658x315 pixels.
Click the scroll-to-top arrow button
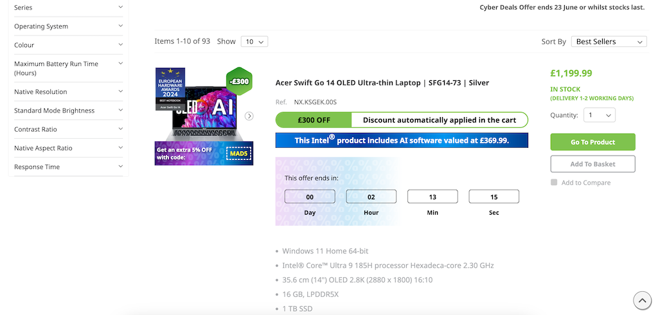(x=642, y=300)
